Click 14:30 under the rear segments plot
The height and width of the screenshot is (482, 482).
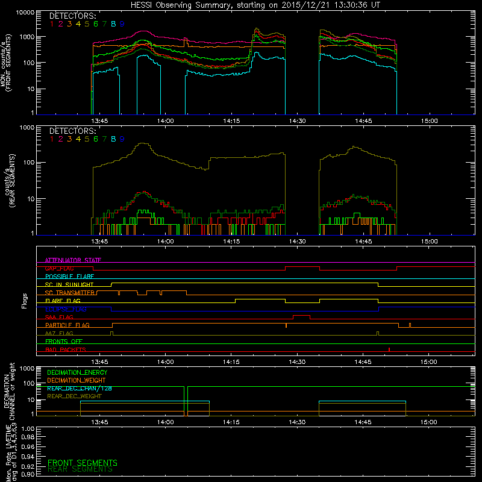(x=297, y=242)
